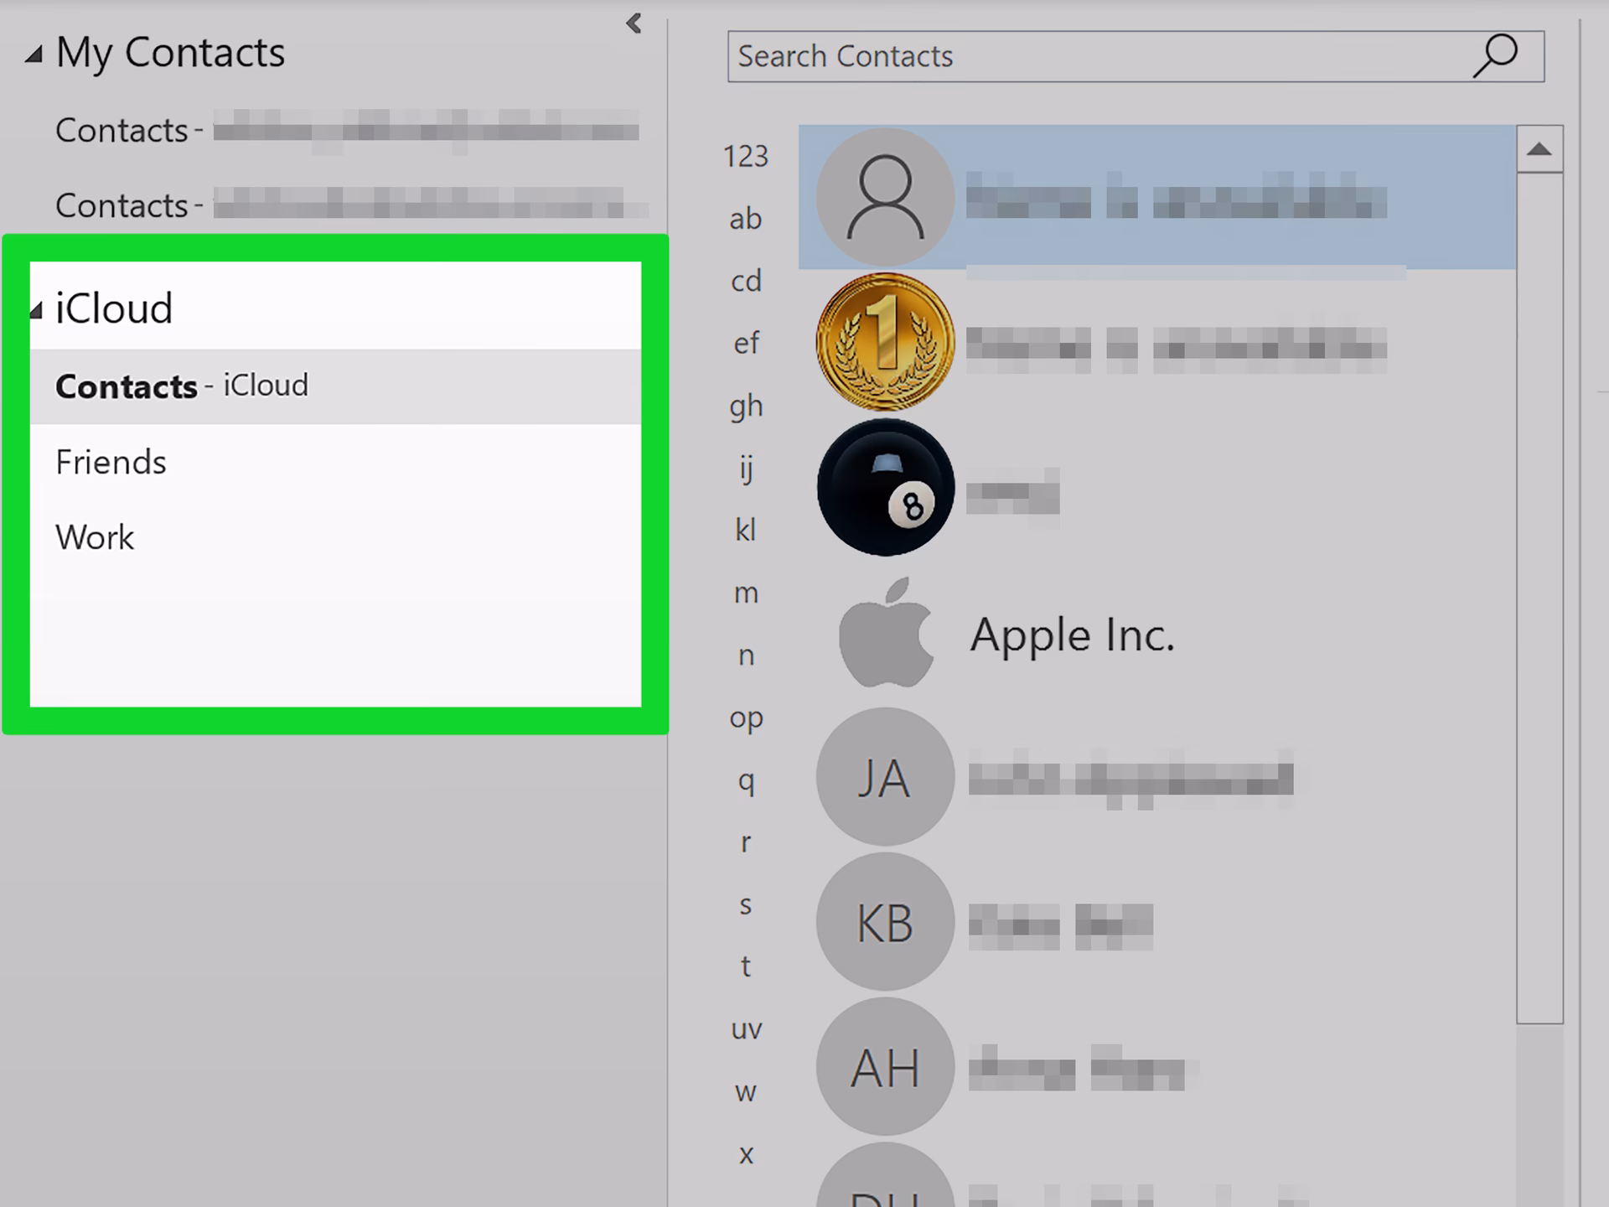Select the JA initials contact avatar

coord(885,777)
